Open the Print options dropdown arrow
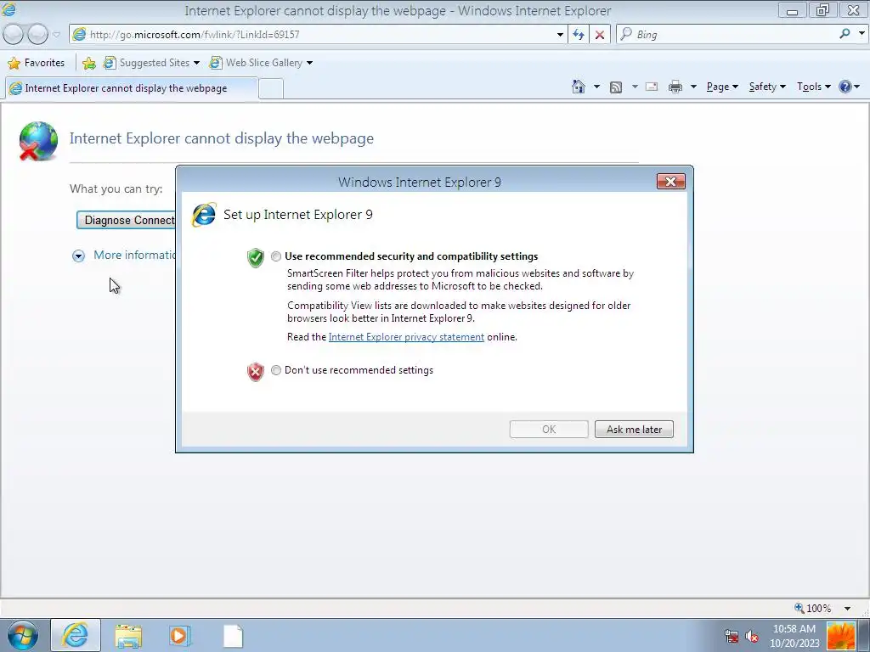This screenshot has height=652, width=870. (x=693, y=87)
